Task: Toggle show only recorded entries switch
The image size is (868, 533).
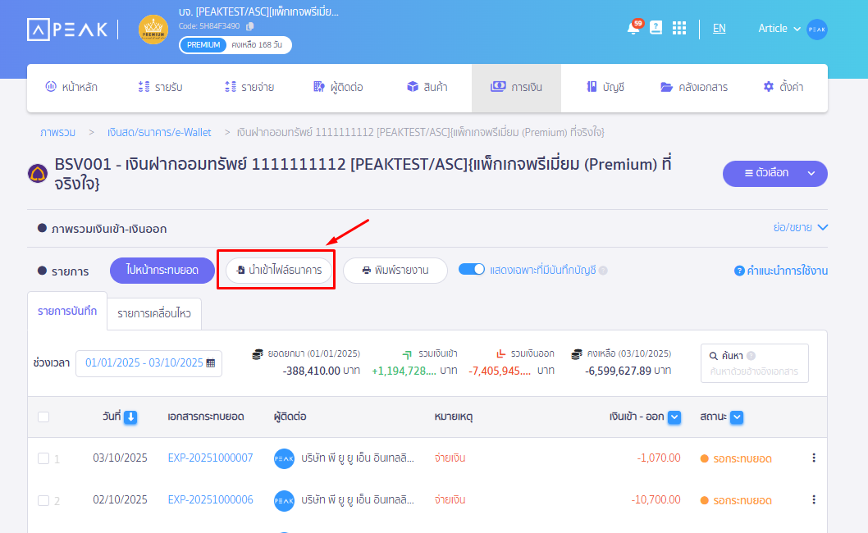Action: 472,270
